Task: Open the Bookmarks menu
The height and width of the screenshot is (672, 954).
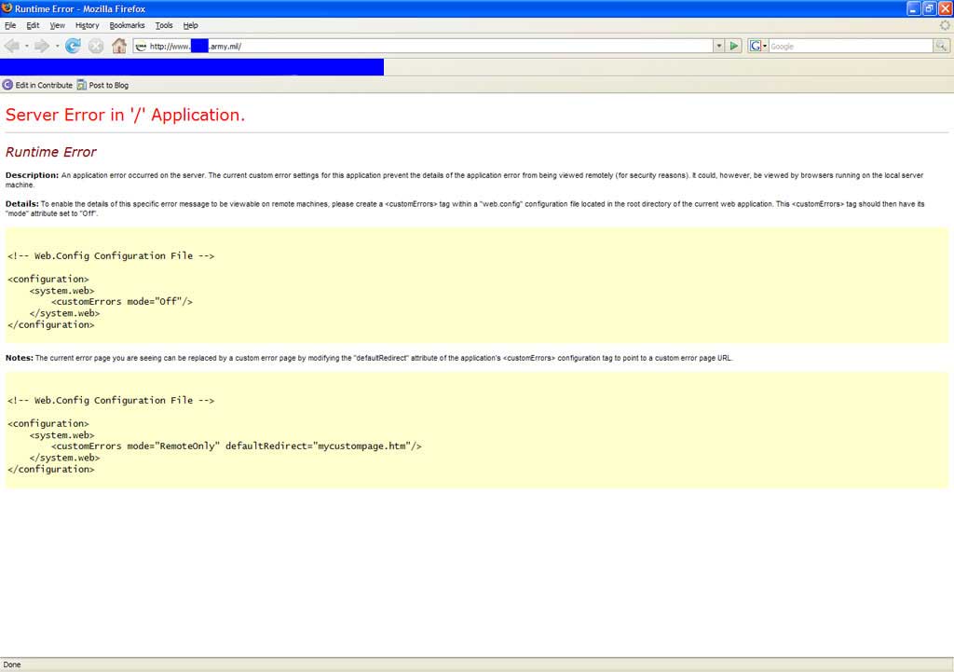Action: (127, 25)
